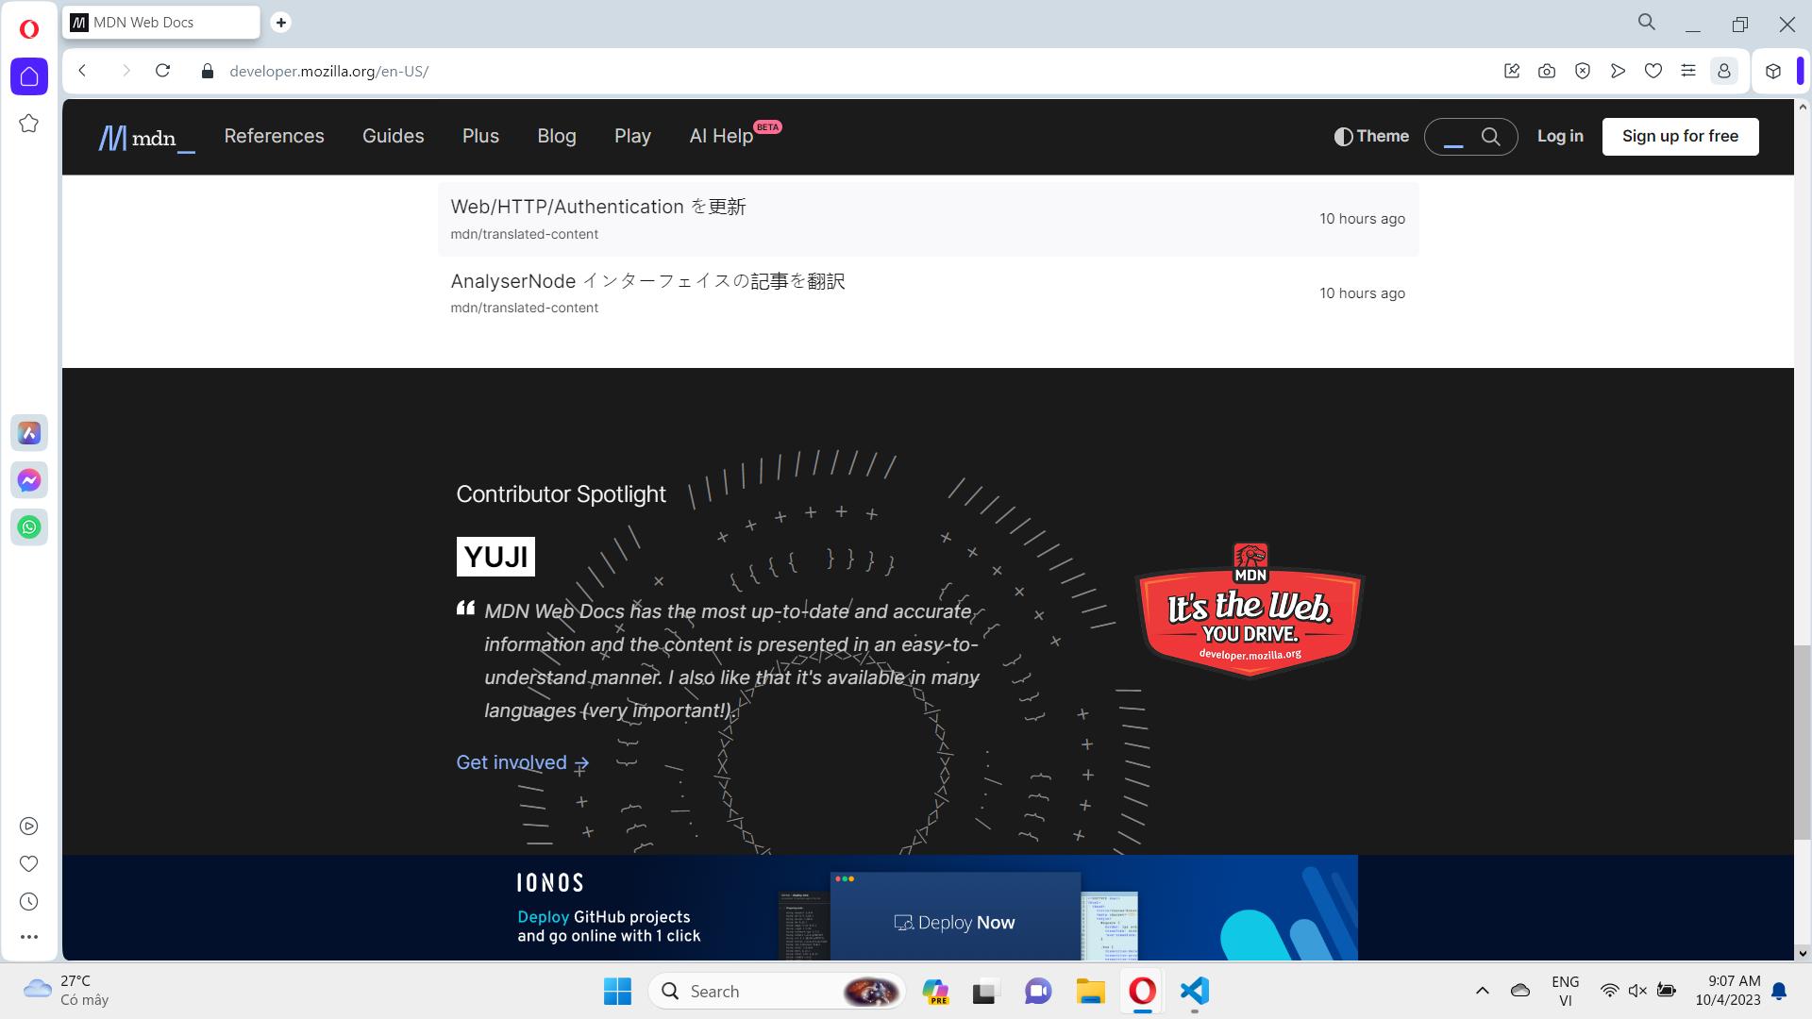1812x1019 pixels.
Task: Expand the Guides dropdown menu
Action: click(x=394, y=136)
